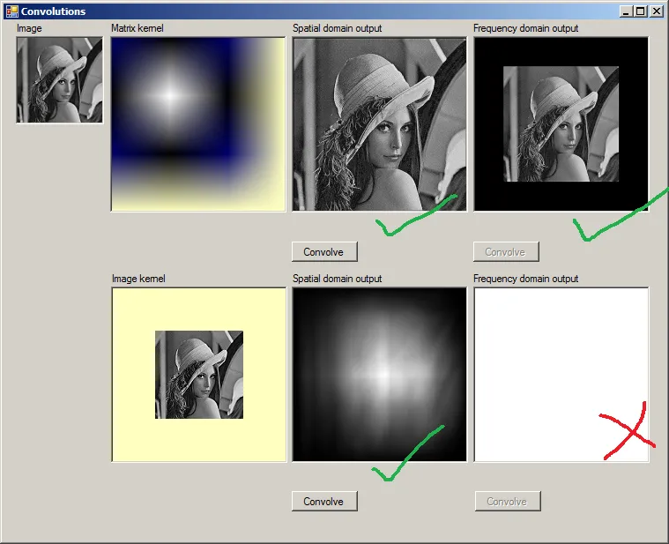Minimize the Convolutions window
Screen dimensions: 669x544
(626, 11)
